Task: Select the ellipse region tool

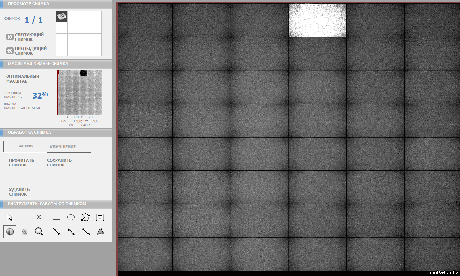Action: click(x=71, y=217)
